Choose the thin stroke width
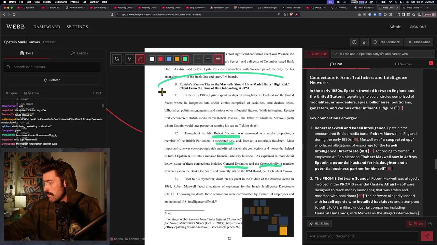The width and height of the screenshot is (437, 245). (x=197, y=59)
